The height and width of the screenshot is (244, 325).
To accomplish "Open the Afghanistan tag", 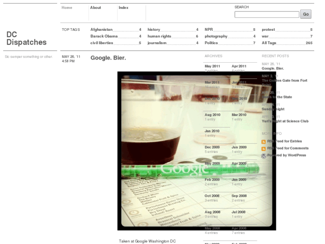I will (101, 30).
